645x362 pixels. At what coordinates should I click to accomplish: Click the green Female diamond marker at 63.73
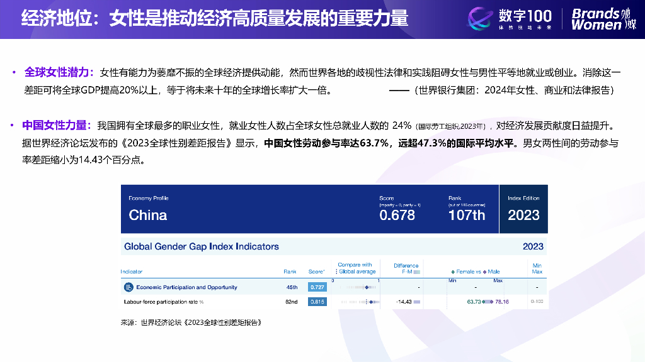[484, 302]
